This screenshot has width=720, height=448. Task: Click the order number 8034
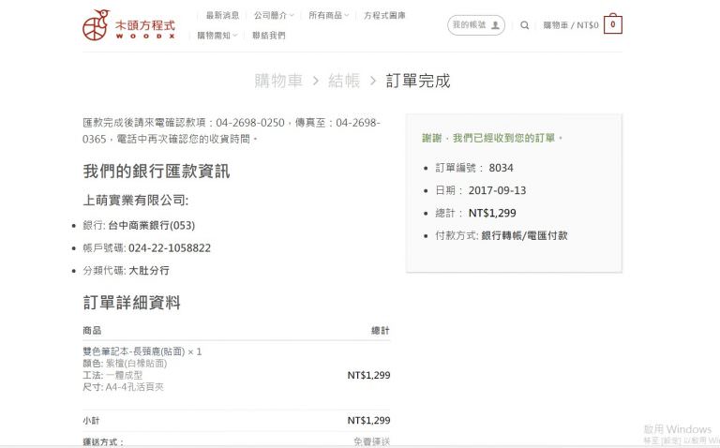click(501, 168)
